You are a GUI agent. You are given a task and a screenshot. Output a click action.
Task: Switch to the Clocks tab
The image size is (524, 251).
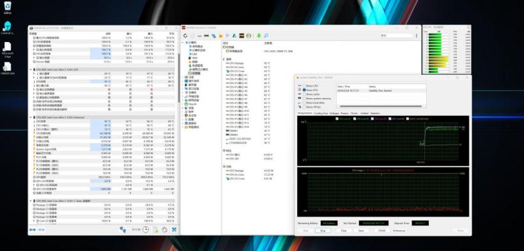(354, 113)
